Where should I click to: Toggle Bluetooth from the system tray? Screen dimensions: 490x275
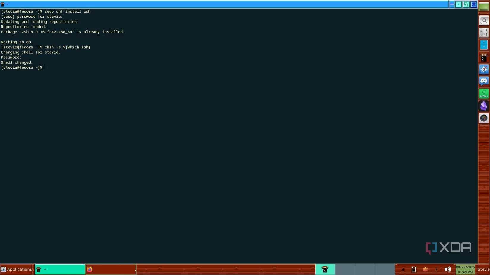437,269
